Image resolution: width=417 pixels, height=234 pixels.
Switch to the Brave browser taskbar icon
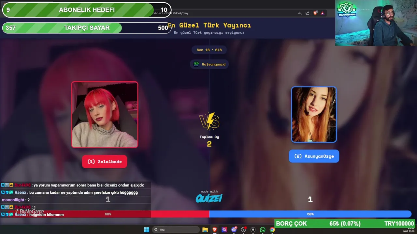215,230
